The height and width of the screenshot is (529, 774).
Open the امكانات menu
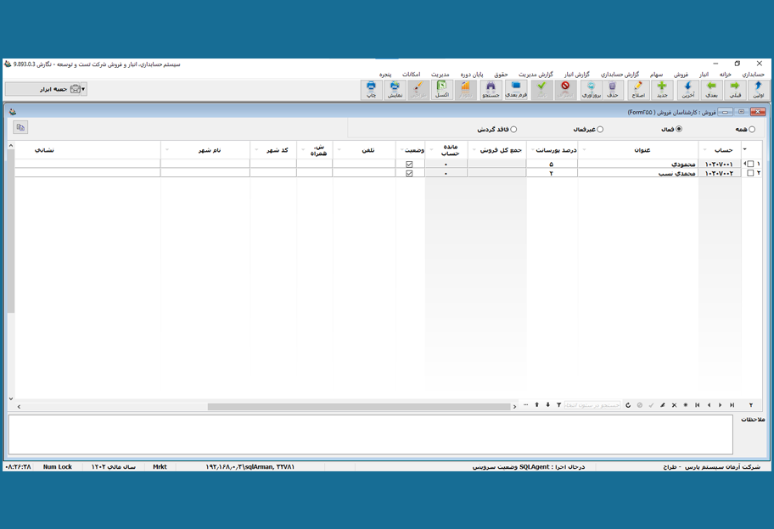coord(411,75)
